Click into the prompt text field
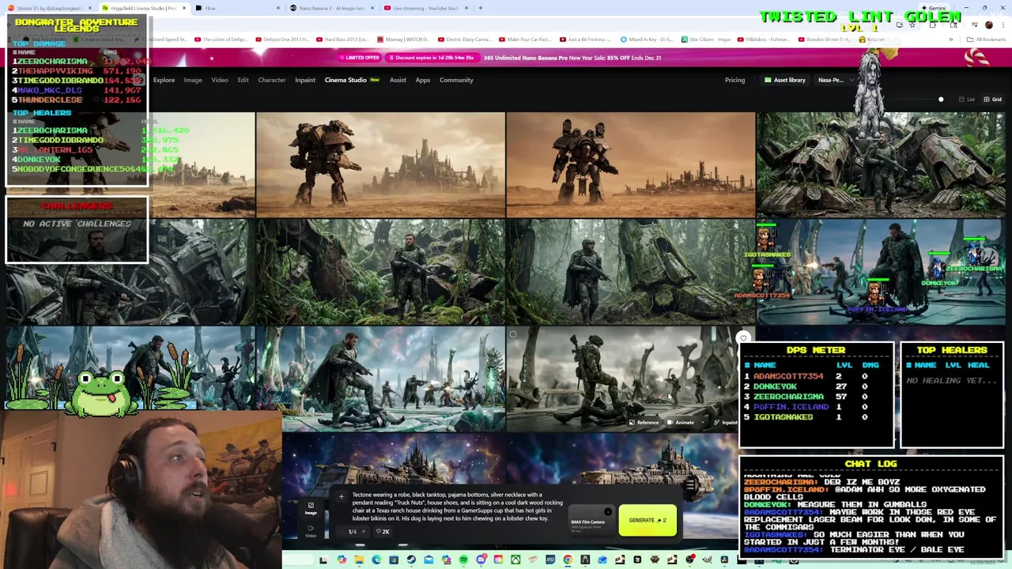 [459, 506]
